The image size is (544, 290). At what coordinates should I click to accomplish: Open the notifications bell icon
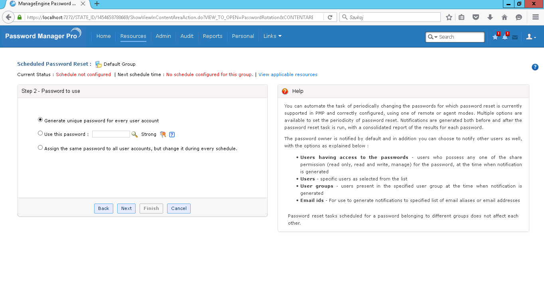pyautogui.click(x=505, y=37)
